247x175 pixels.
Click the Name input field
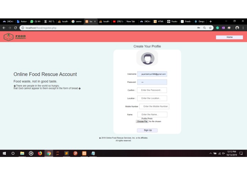pyautogui.click(x=152, y=114)
